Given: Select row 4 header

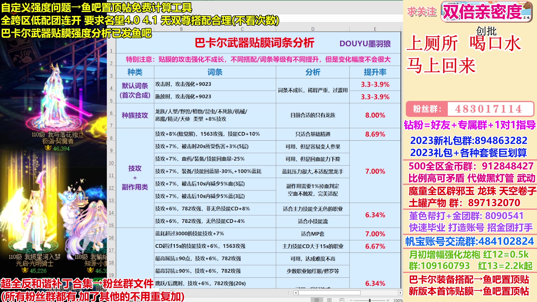Looking at the screenshot, I should click(x=111, y=85).
